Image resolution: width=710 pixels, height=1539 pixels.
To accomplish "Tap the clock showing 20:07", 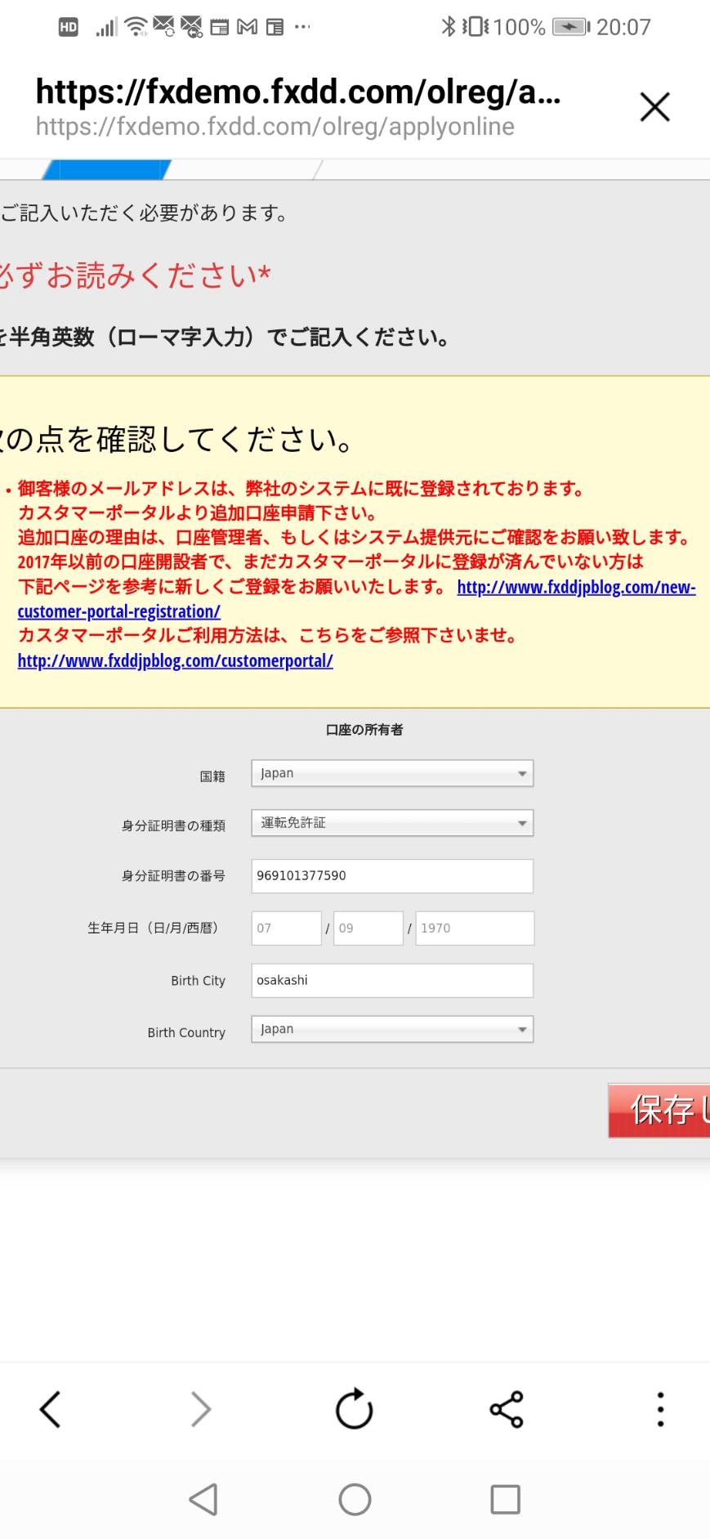I will pos(623,28).
